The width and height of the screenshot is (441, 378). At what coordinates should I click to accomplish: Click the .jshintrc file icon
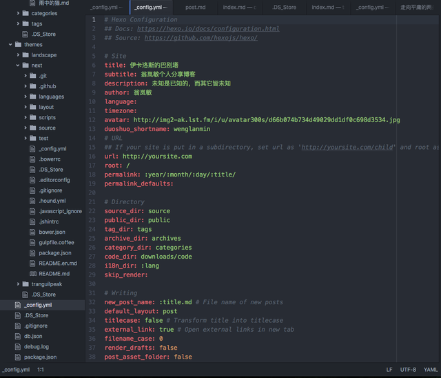(32, 221)
